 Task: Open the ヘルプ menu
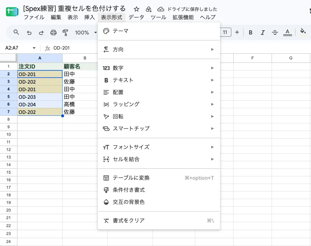click(x=208, y=17)
